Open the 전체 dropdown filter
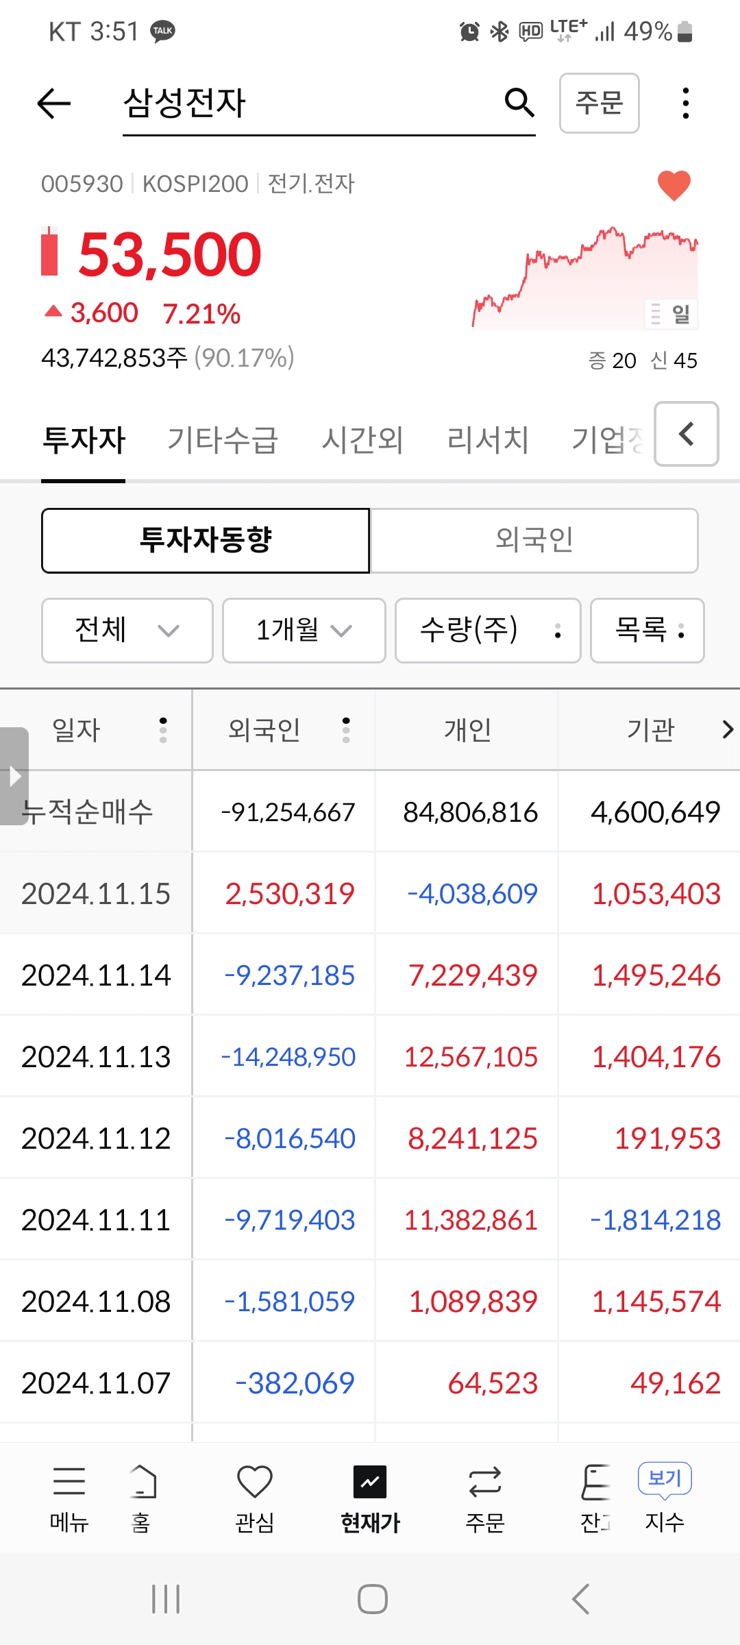This screenshot has width=740, height=1645. coord(127,630)
